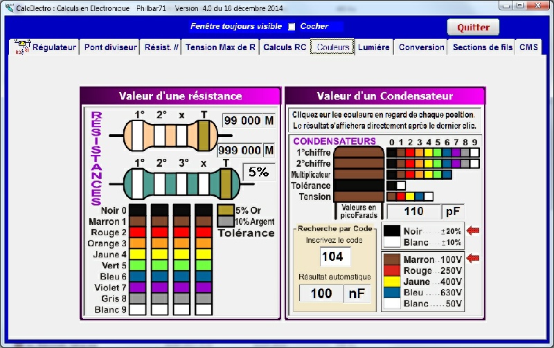Click the red arrow beside Noir ±20%
Screen dimensions: 554x348
473,230
